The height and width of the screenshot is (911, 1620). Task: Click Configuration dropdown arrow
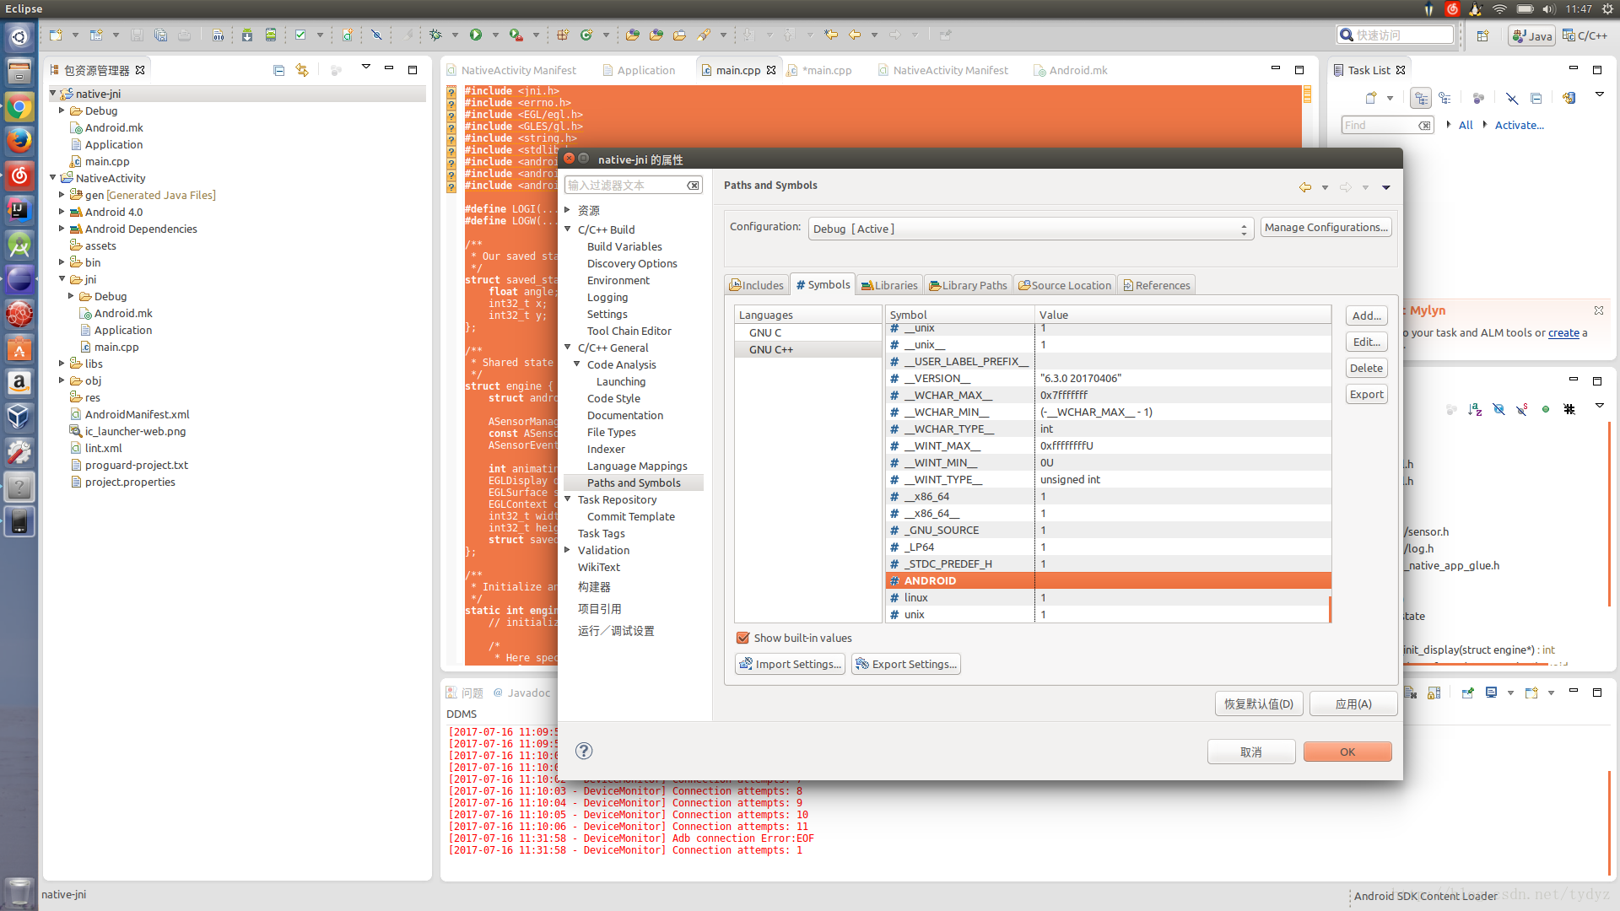1244,228
